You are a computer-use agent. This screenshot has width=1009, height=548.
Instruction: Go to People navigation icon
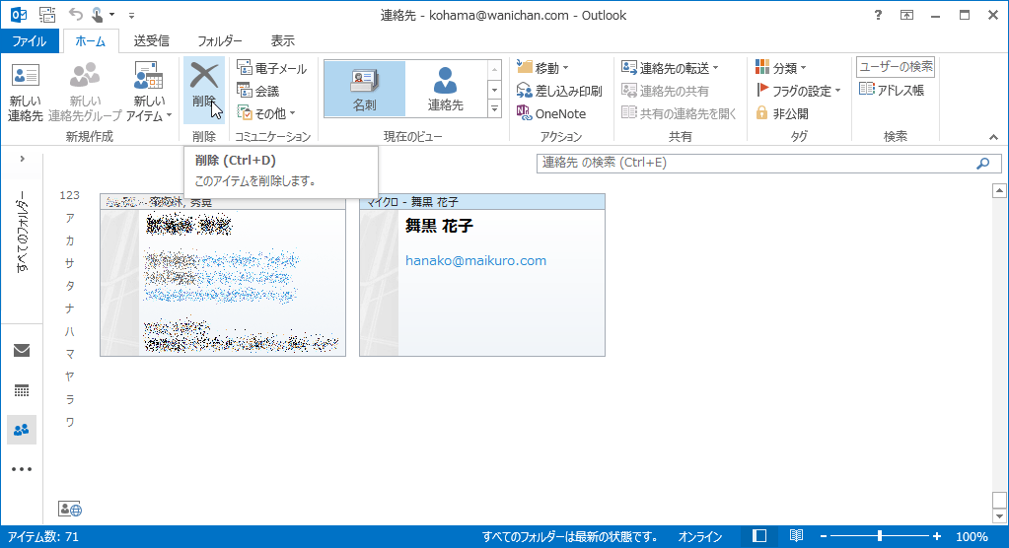22,430
